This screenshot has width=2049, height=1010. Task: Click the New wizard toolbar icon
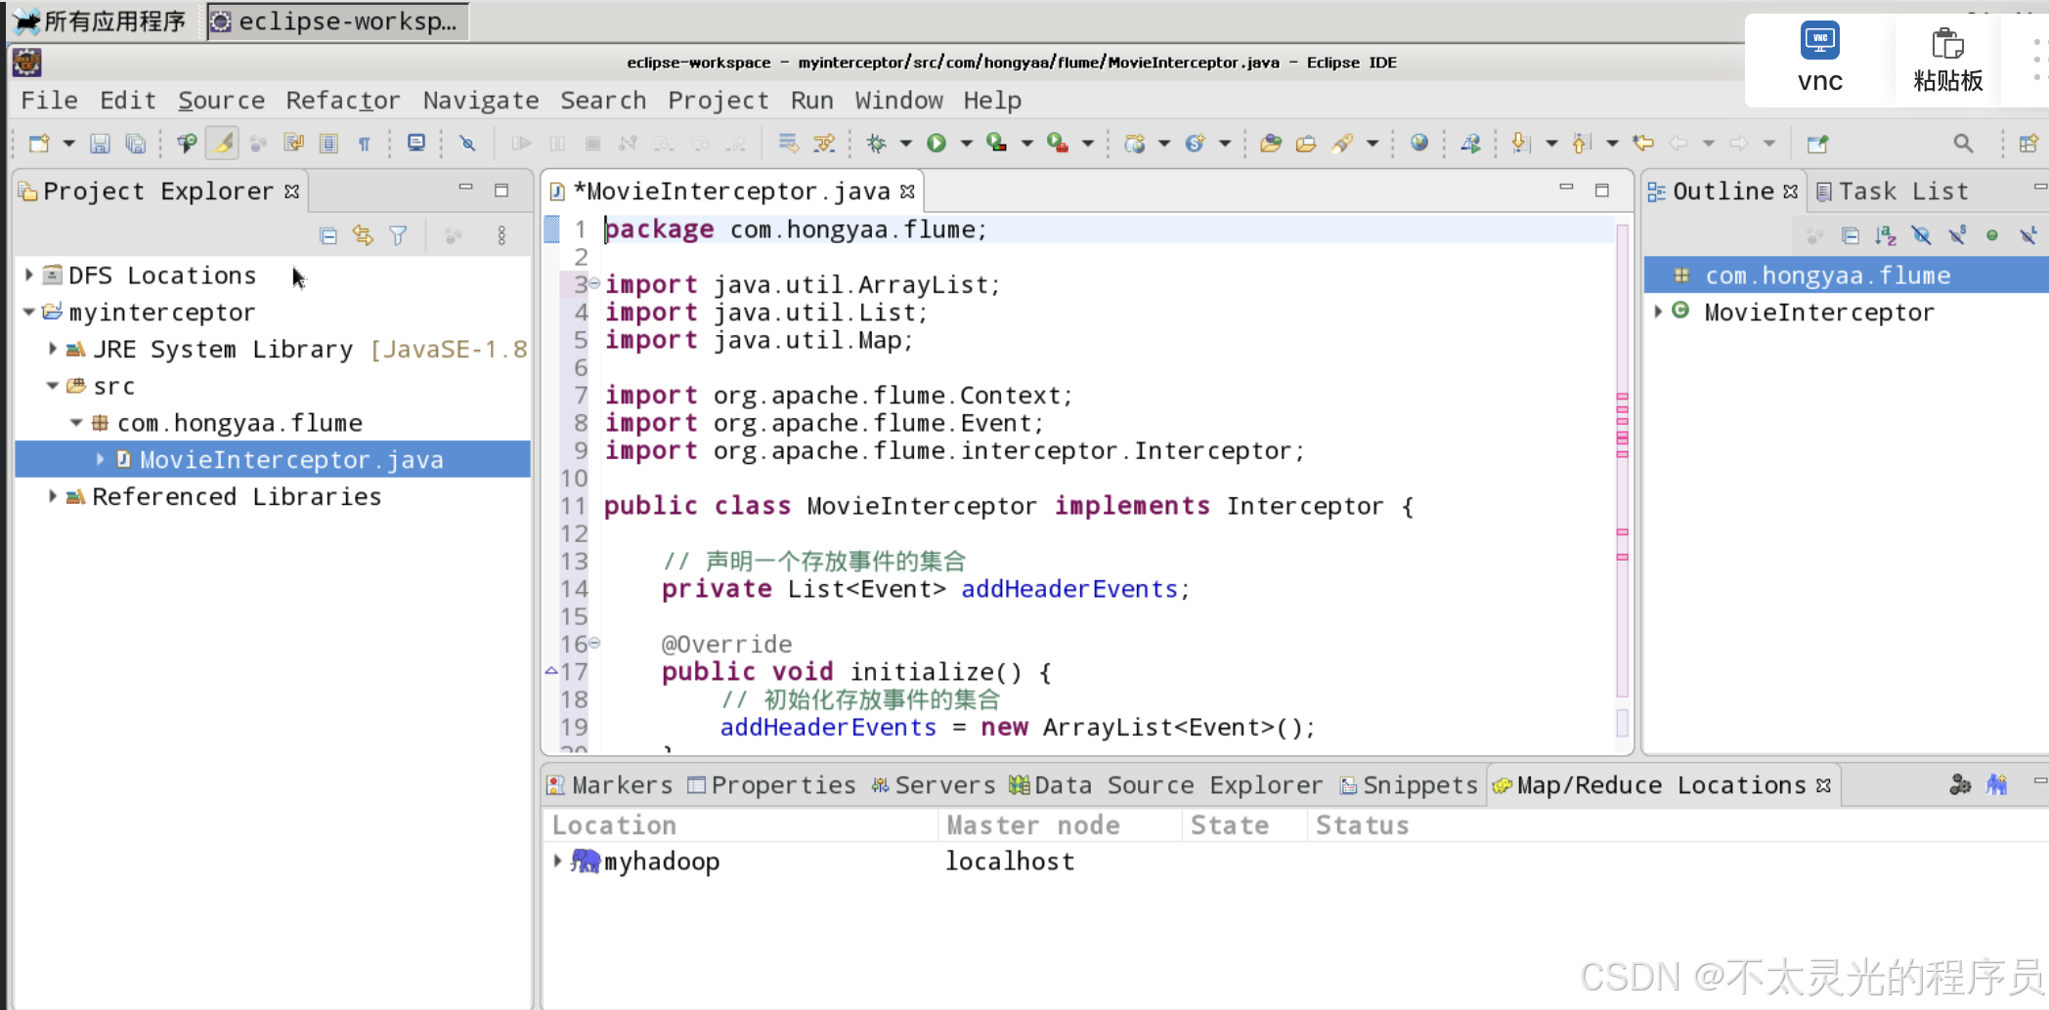(x=39, y=144)
